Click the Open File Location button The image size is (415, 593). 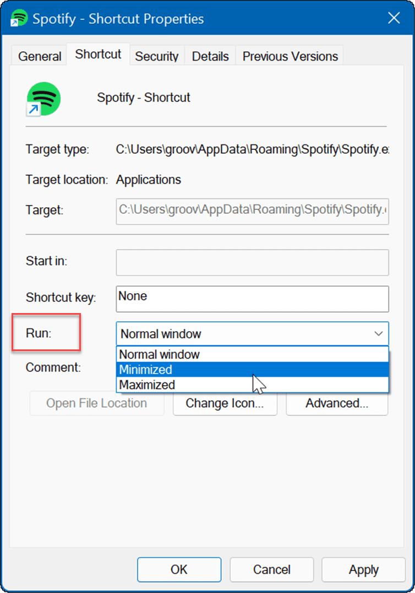(96, 403)
